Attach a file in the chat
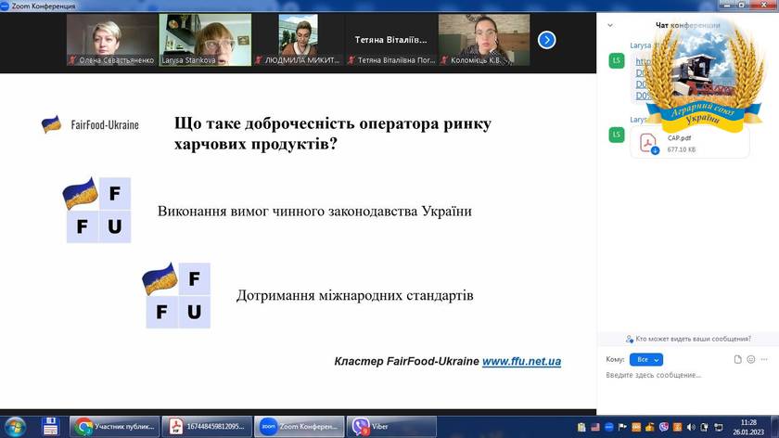 (x=738, y=359)
